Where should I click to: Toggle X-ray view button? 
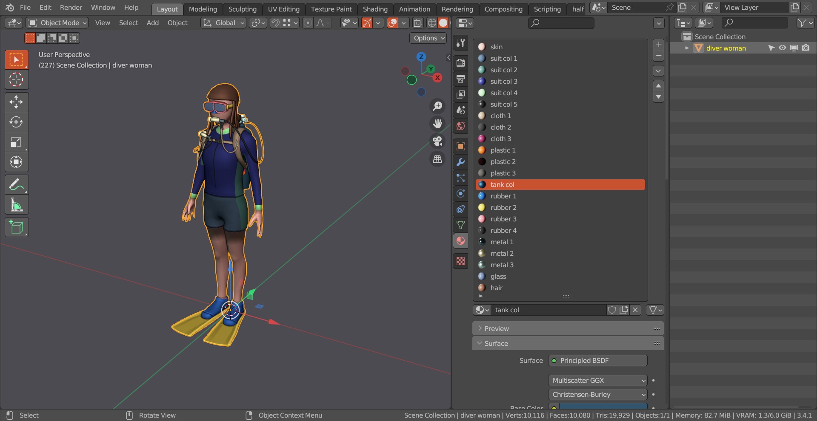(x=418, y=23)
